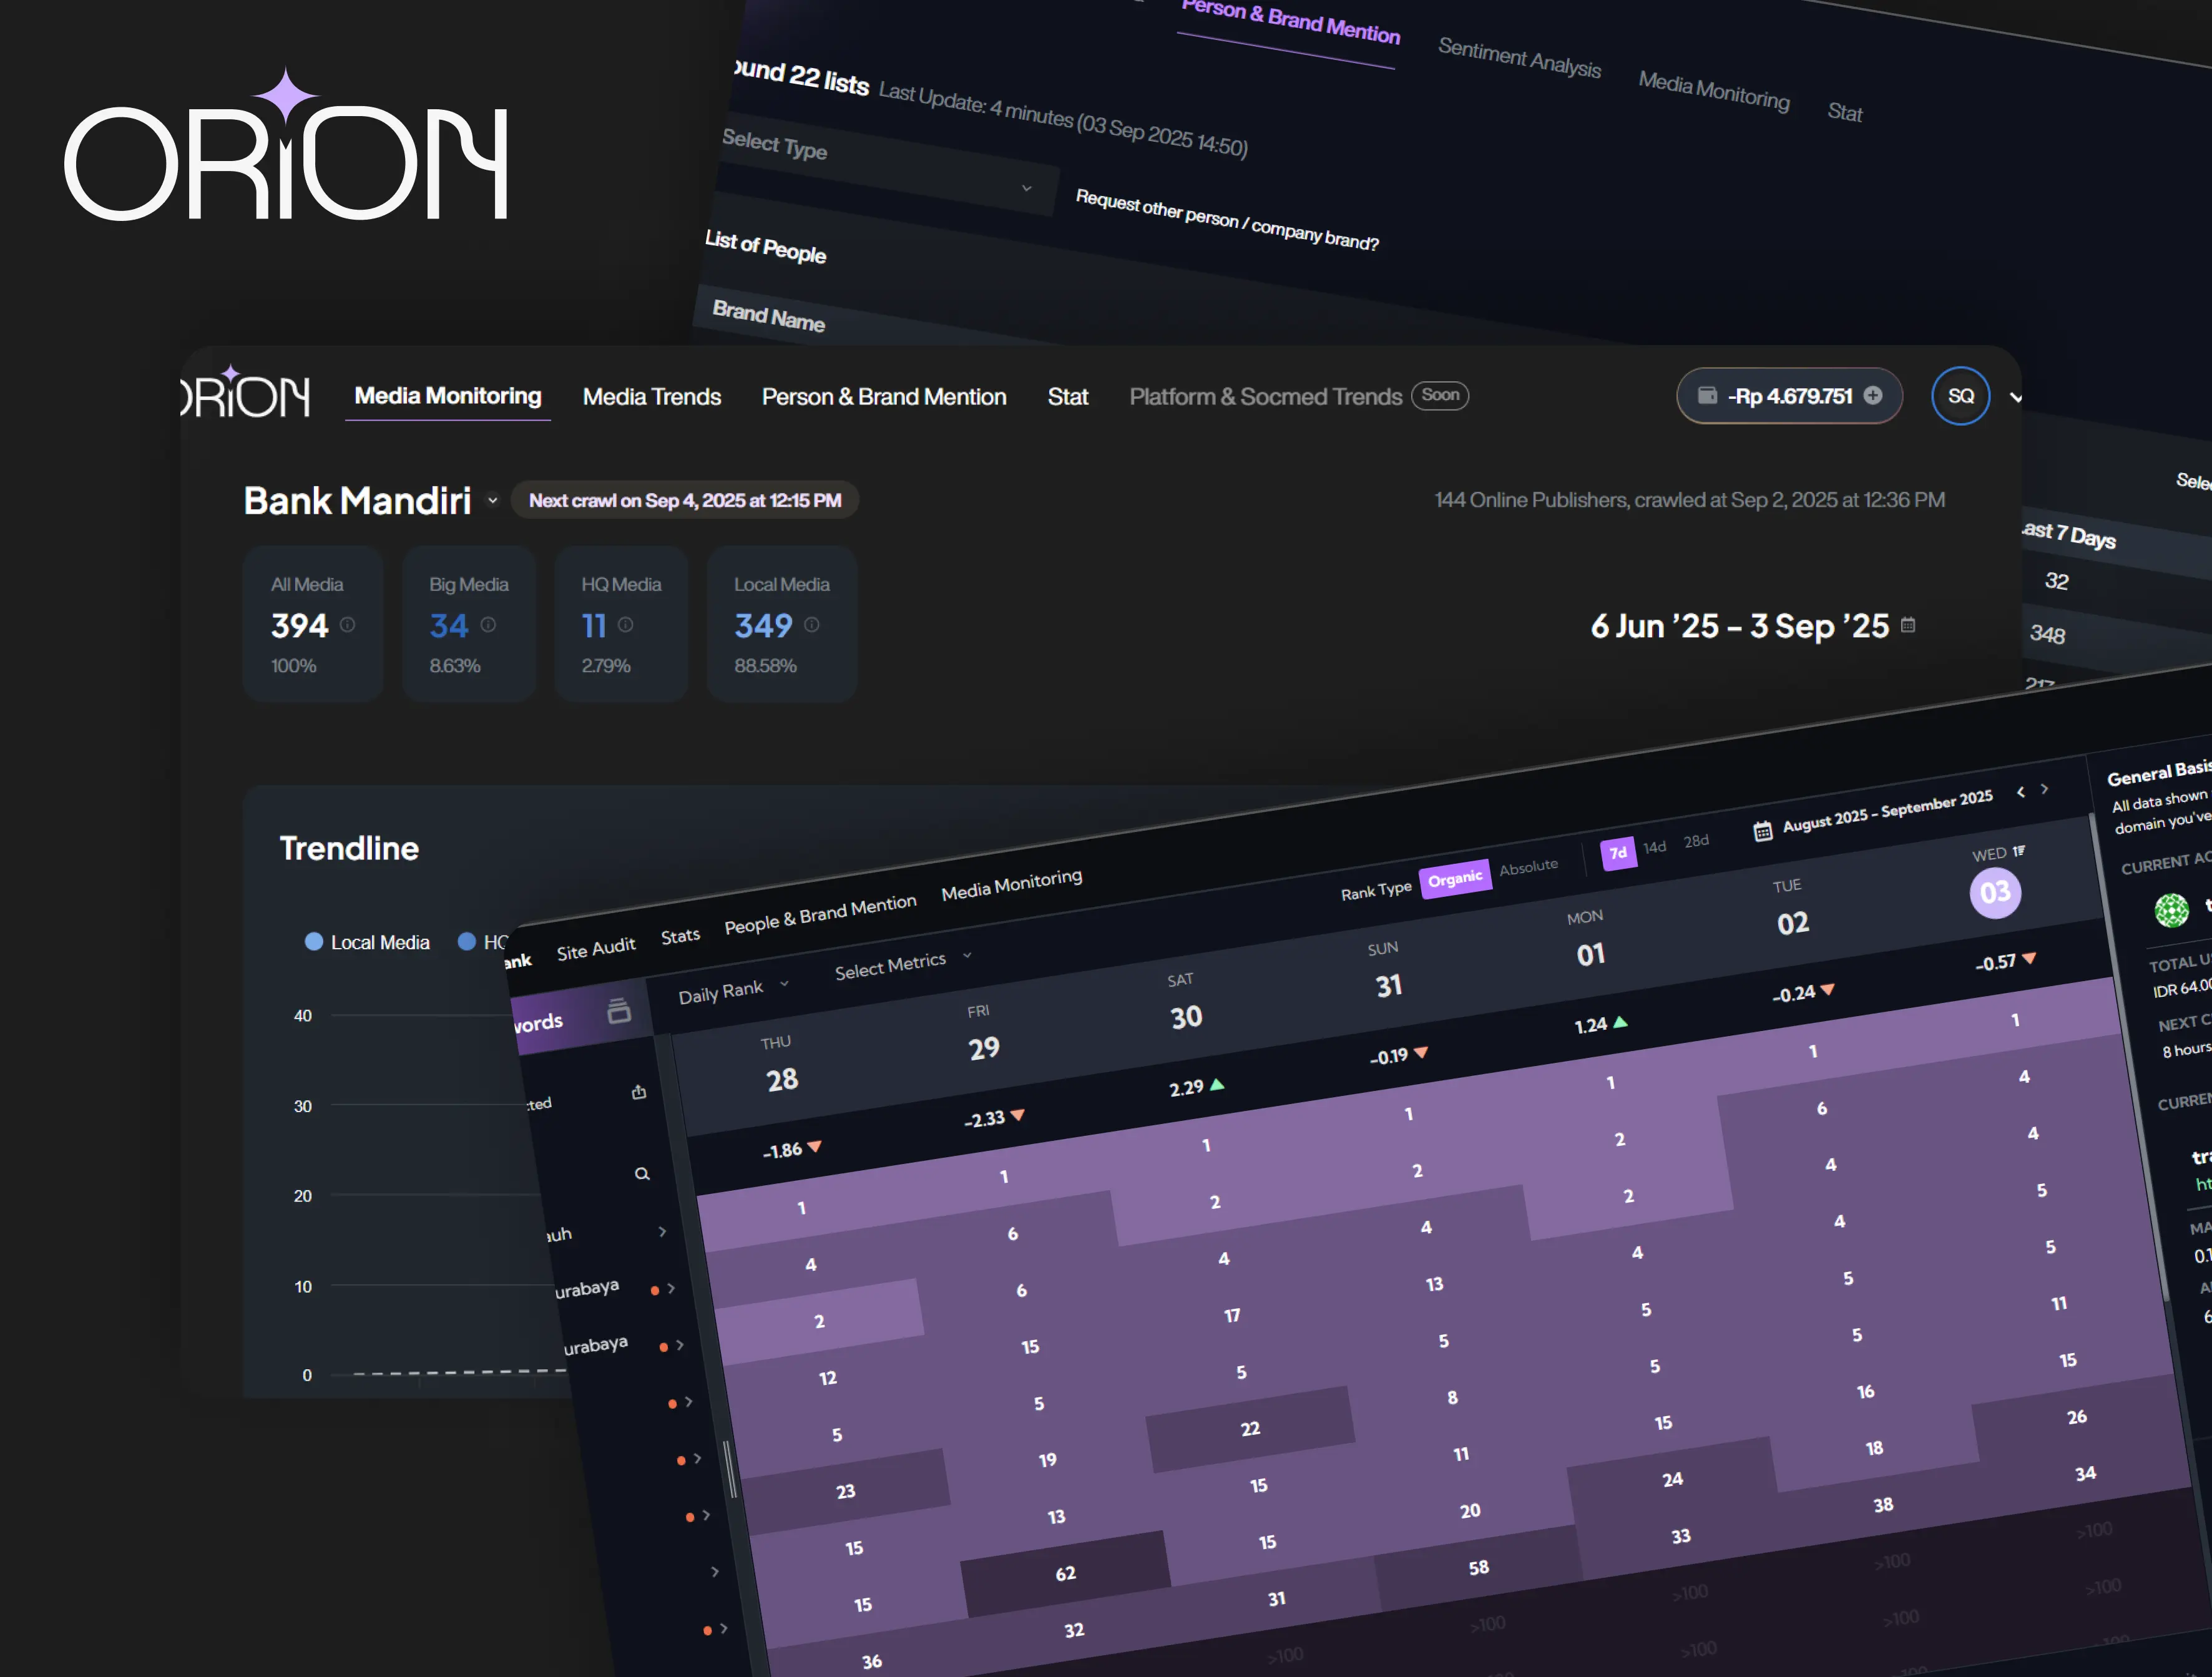The width and height of the screenshot is (2212, 1677).
Task: Switch to the Media Trends tab
Action: 651,397
